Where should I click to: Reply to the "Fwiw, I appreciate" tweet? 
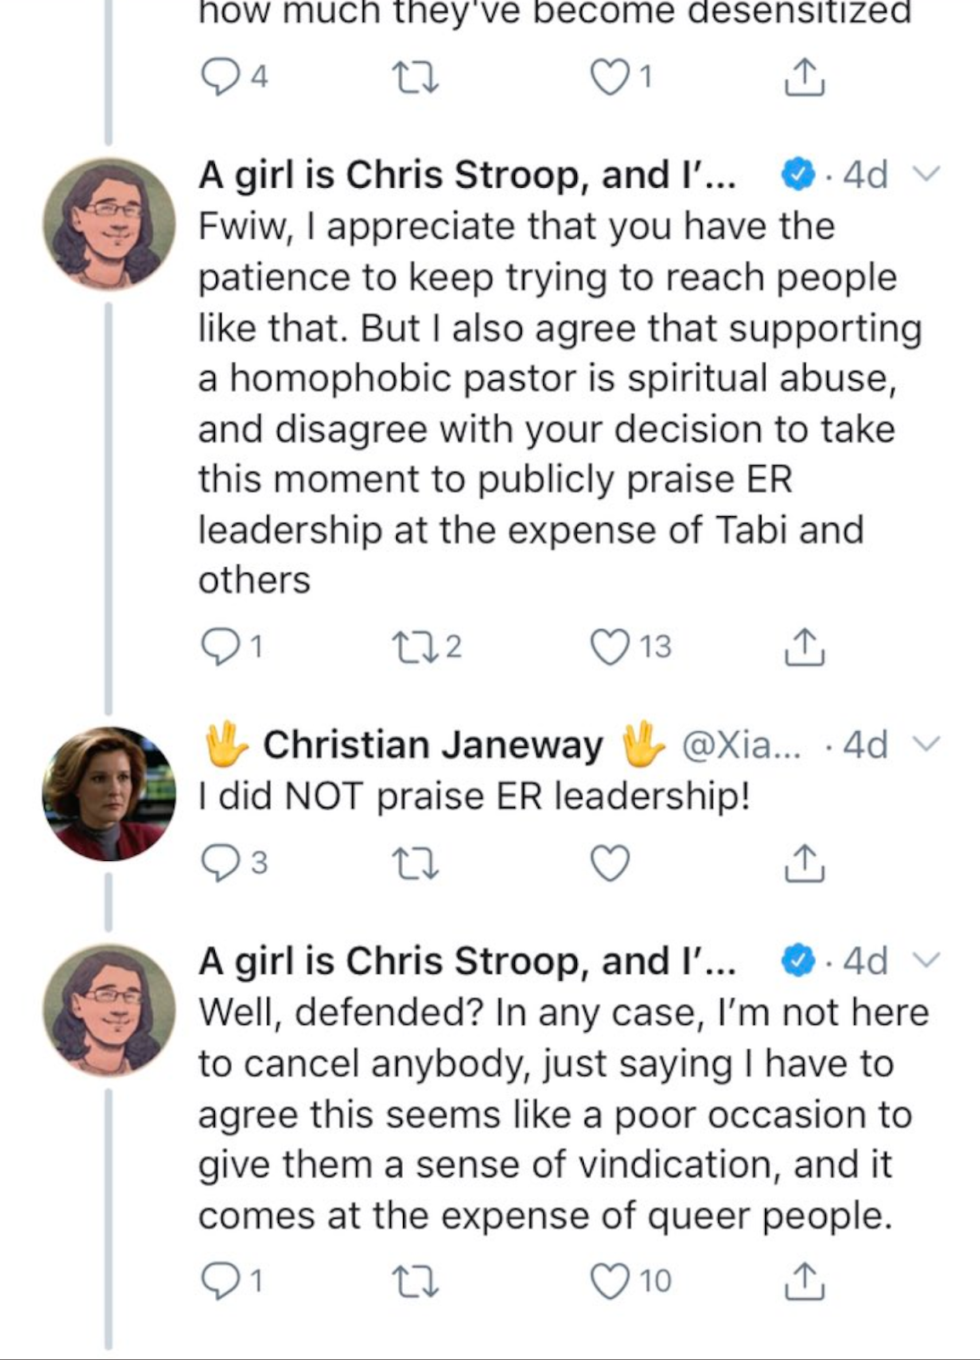pos(218,647)
